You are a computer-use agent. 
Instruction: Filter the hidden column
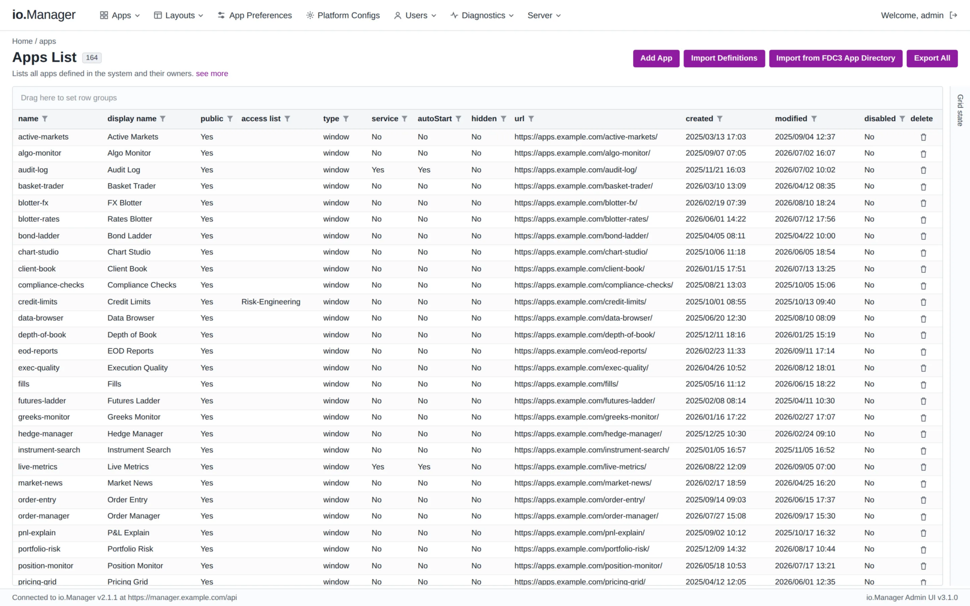503,119
